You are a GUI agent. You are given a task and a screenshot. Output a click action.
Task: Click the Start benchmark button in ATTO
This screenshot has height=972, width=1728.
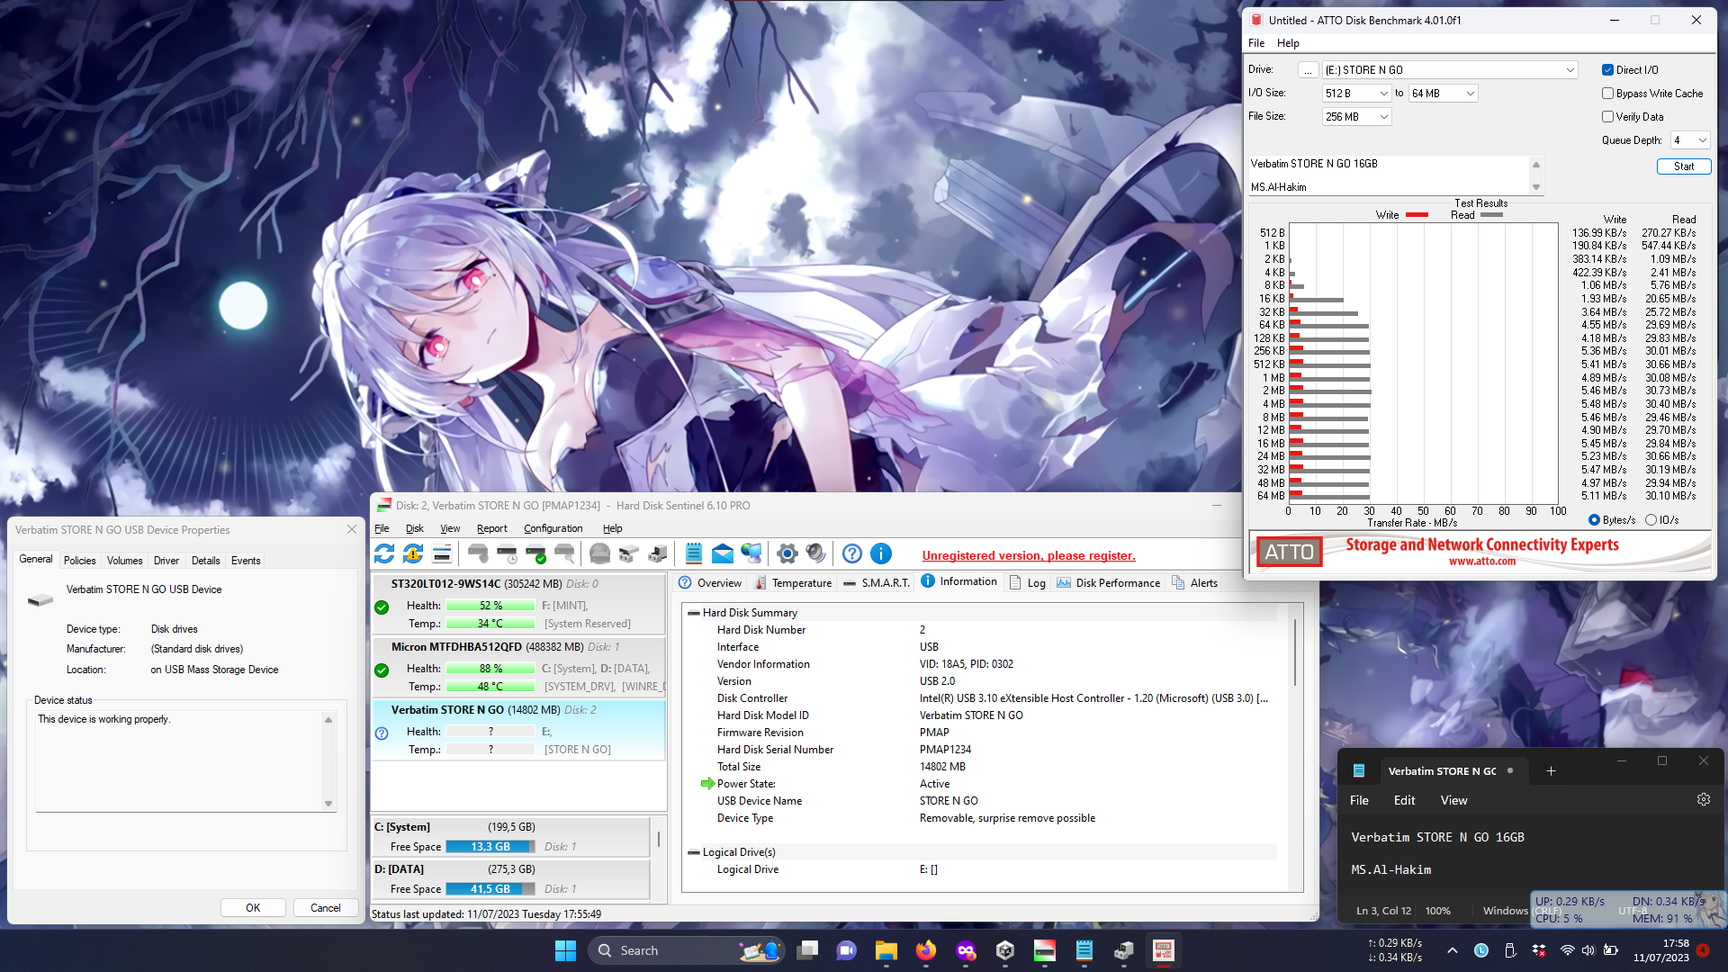1683,166
